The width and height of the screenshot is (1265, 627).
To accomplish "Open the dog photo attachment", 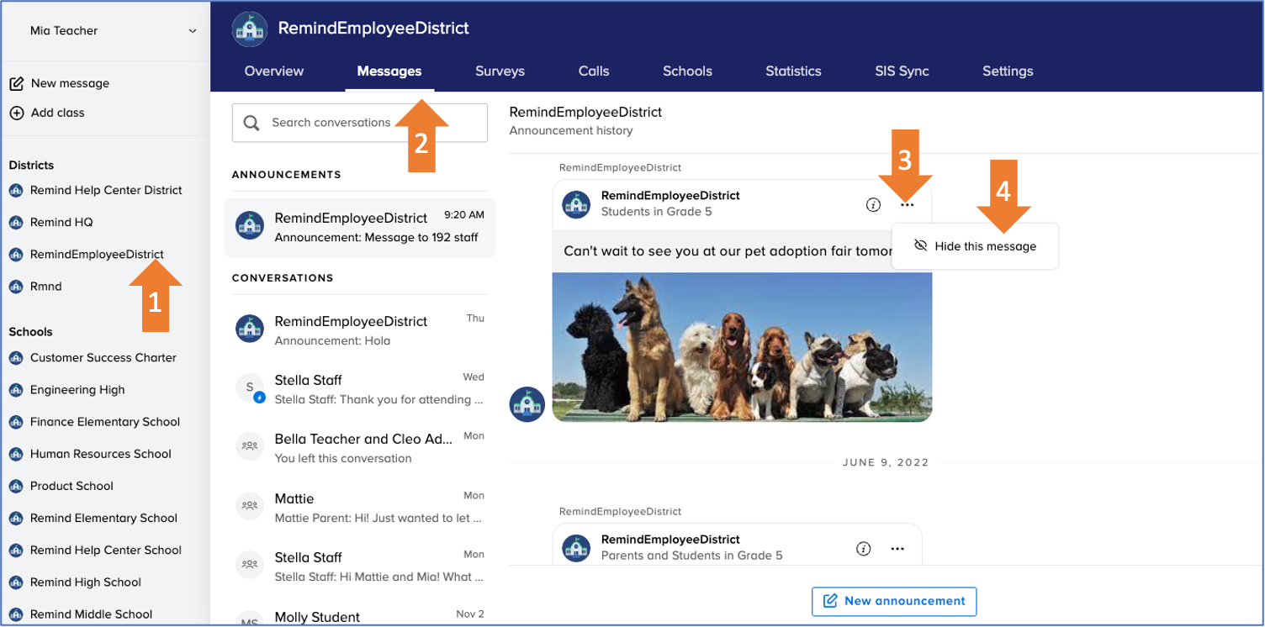I will point(742,347).
